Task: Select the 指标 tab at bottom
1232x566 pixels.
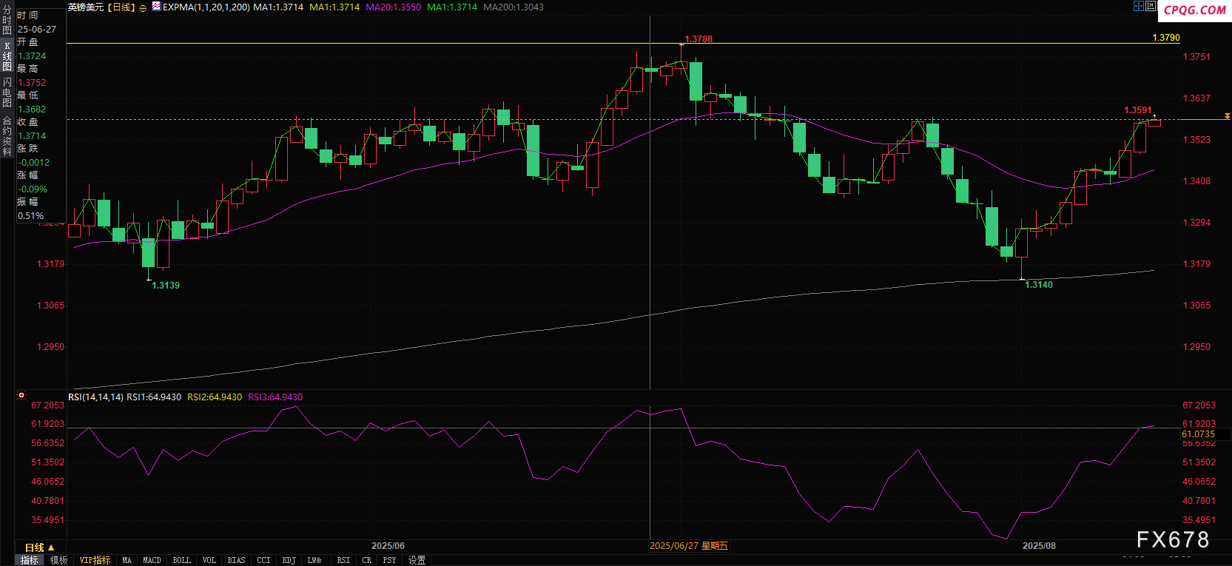Action: tap(30, 560)
